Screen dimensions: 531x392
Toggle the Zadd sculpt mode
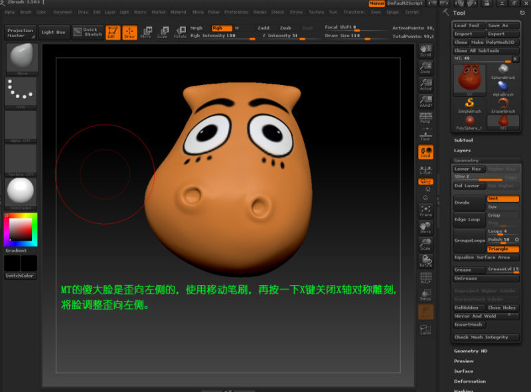click(x=264, y=28)
